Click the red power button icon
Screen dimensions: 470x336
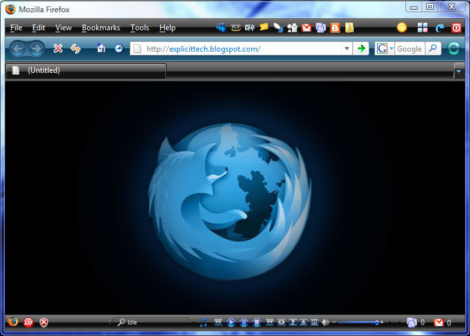click(456, 28)
